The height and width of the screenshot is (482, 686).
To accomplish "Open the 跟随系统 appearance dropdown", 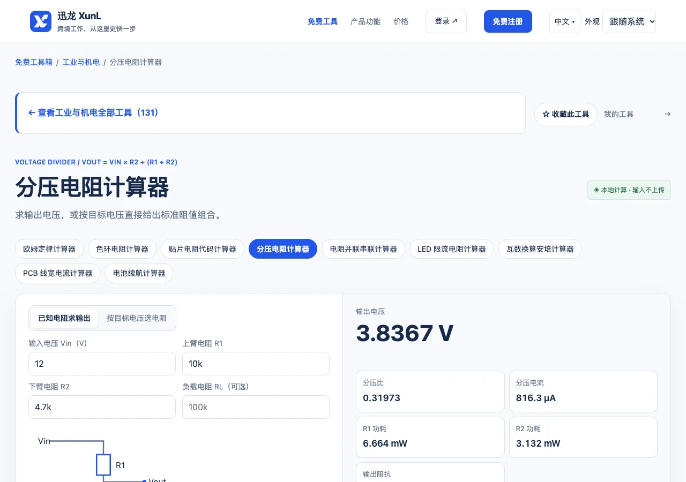I will pyautogui.click(x=629, y=21).
